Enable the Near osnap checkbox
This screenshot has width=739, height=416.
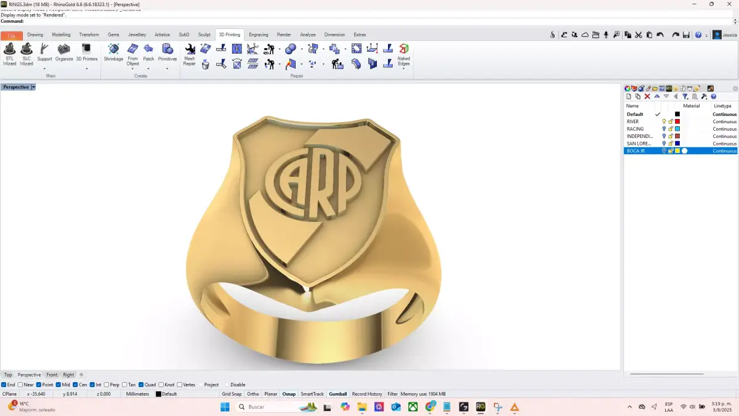pyautogui.click(x=20, y=385)
